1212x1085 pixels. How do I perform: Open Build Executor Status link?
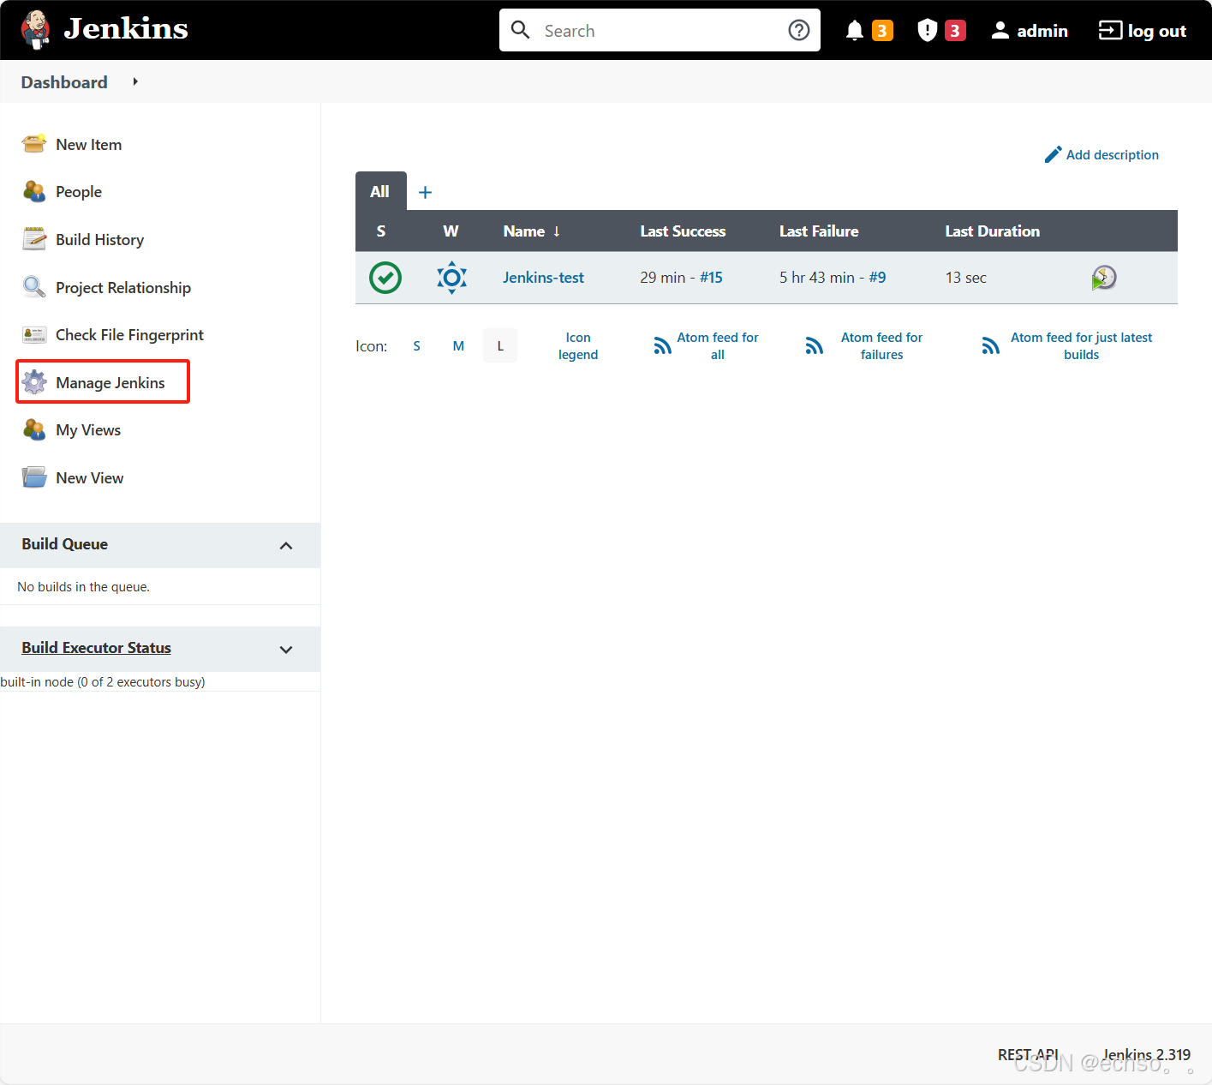coord(97,648)
